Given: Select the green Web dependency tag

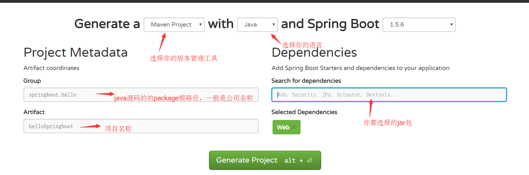Looking at the screenshot, I should [283, 127].
